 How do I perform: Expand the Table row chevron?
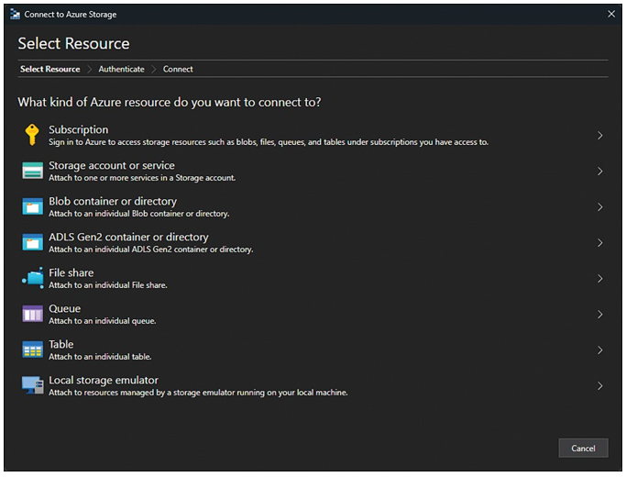tap(599, 350)
